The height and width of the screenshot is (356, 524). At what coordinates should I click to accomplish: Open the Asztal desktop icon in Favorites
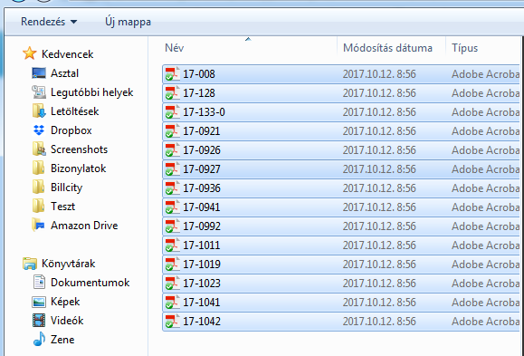coord(39,73)
